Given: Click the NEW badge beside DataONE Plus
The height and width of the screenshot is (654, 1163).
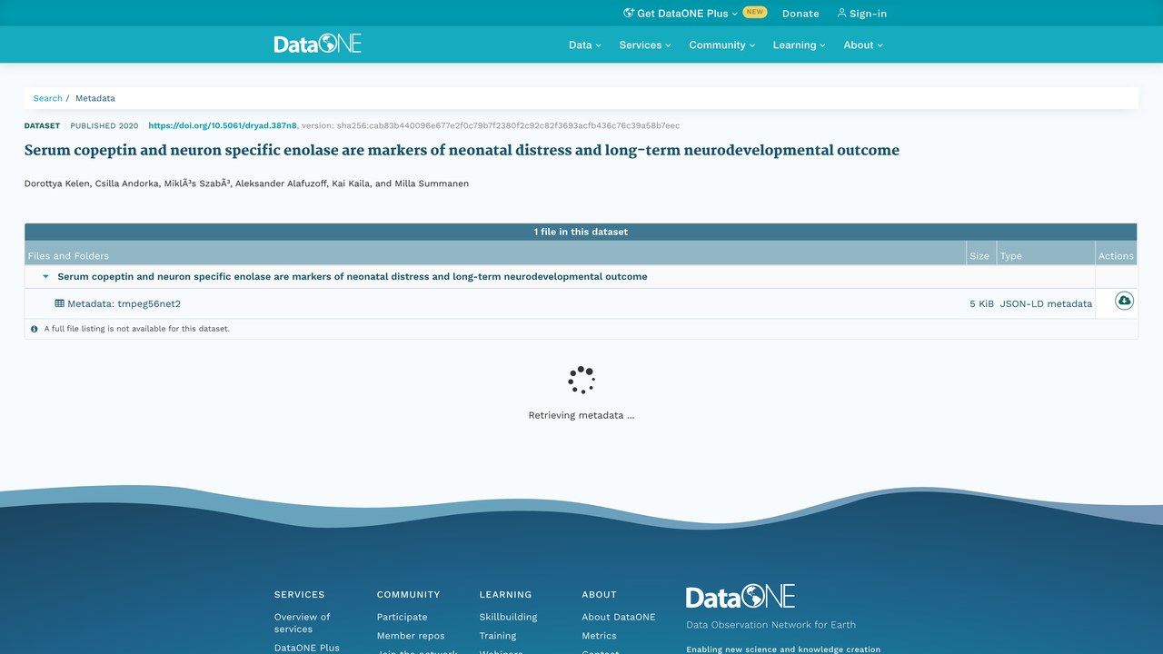Looking at the screenshot, I should coord(755,13).
